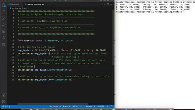Run the Python file with play button
195x110 pixels.
pos(102,4)
